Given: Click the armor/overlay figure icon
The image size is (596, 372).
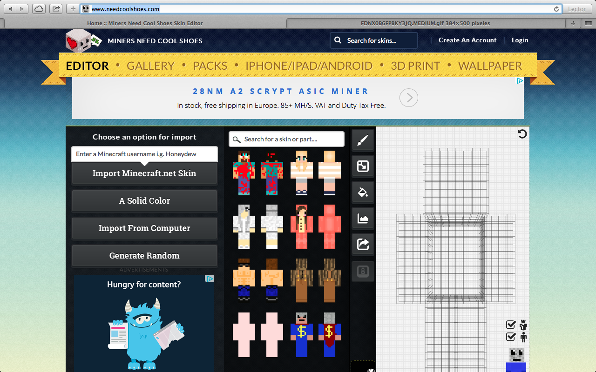Looking at the screenshot, I should click(523, 325).
